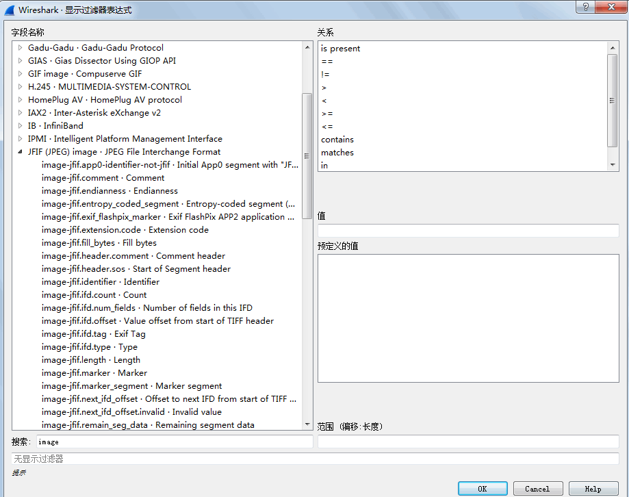Click the relation list scroll up arrow
This screenshot has width=629, height=497.
tap(612, 48)
